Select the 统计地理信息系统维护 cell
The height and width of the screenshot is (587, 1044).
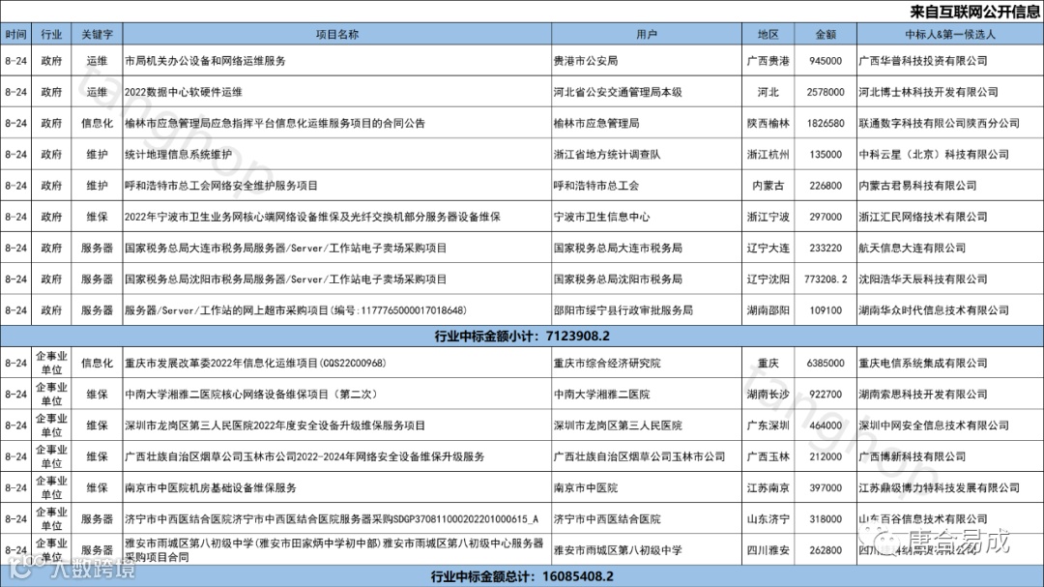(x=337, y=155)
